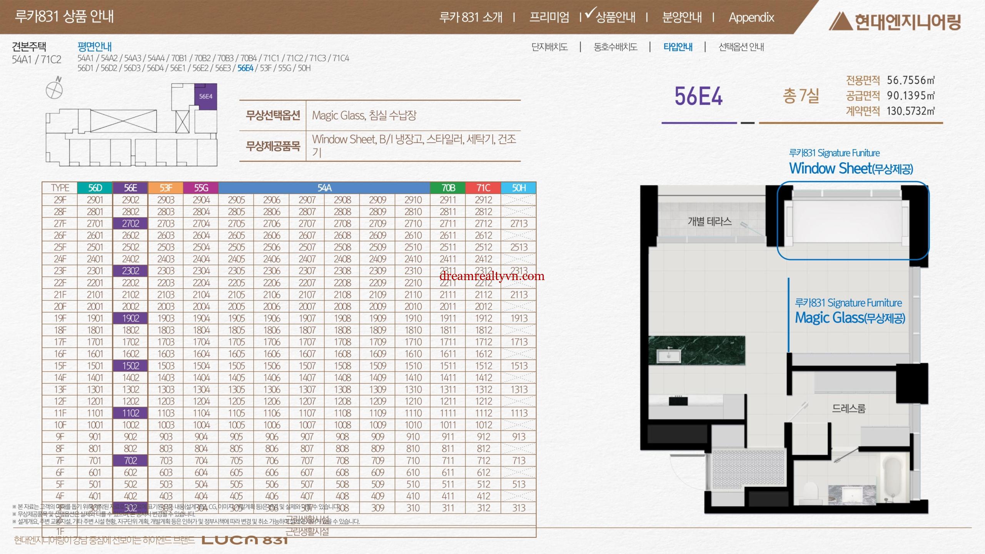Select the 56E3 floor plan link
This screenshot has width=985, height=554.
click(223, 68)
